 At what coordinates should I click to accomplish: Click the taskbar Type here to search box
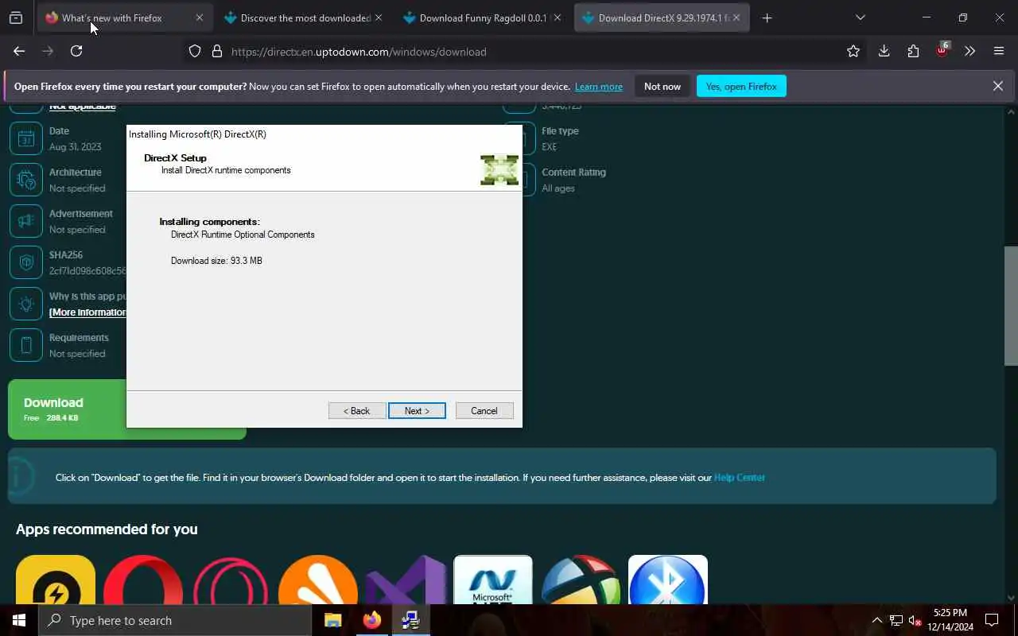(175, 620)
